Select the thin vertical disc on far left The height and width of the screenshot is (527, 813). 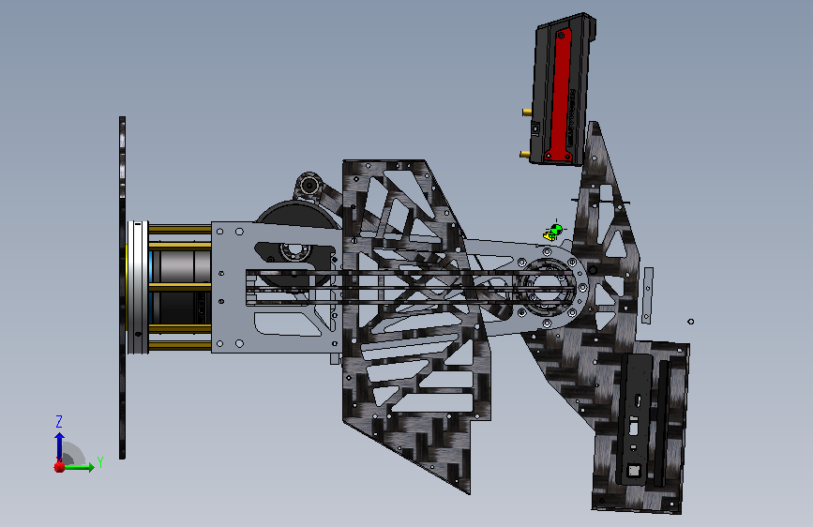[122, 287]
